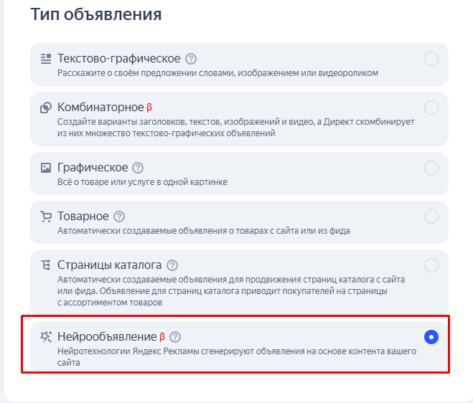Open help for Страницы каталога
Screen dimensions: 473x403
point(172,265)
